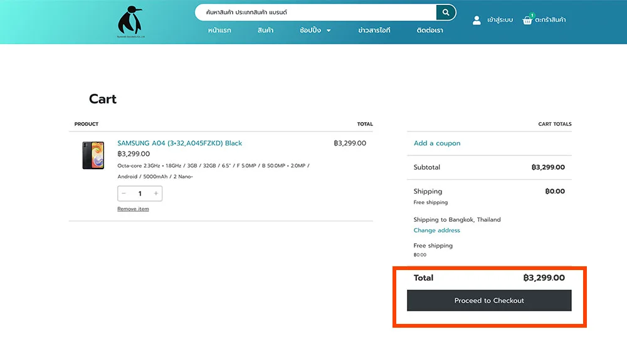This screenshot has height=349, width=627.
Task: Click the quantity value field
Action: coord(140,194)
